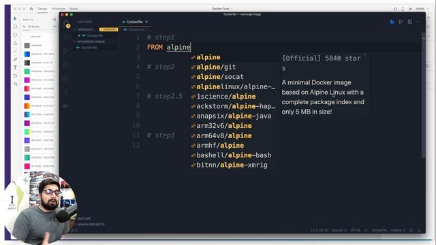Click the UTF-8 encoding status entry
Image resolution: width=436 pixels, height=245 pixels.
coord(355,230)
